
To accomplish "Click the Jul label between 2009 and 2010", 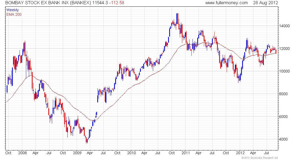I will click(103, 153).
